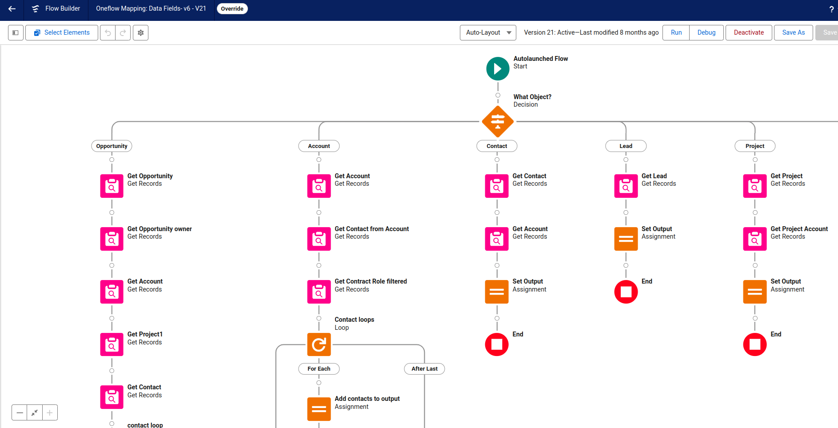Select the What Object? decision diamond
This screenshot has height=428, width=838.
tap(498, 121)
